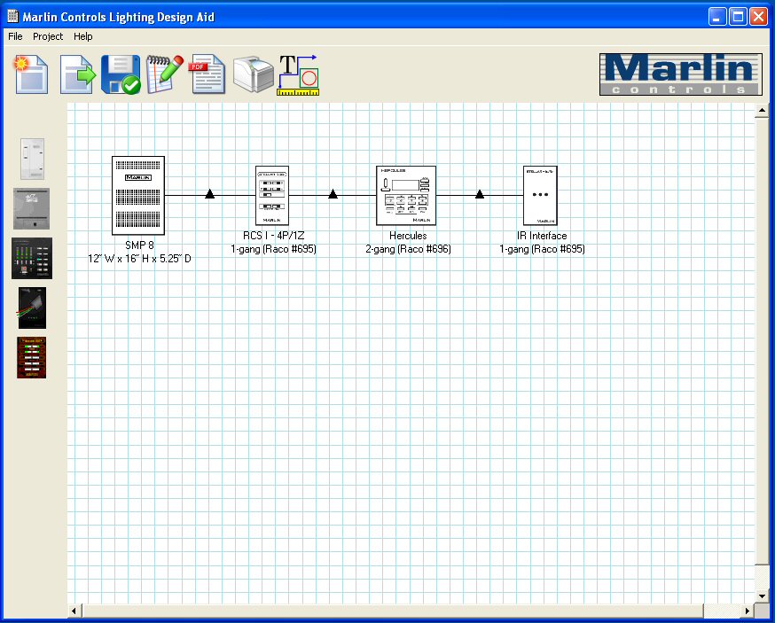Export the design to PDF
Image resolution: width=775 pixels, height=623 pixels.
point(207,74)
